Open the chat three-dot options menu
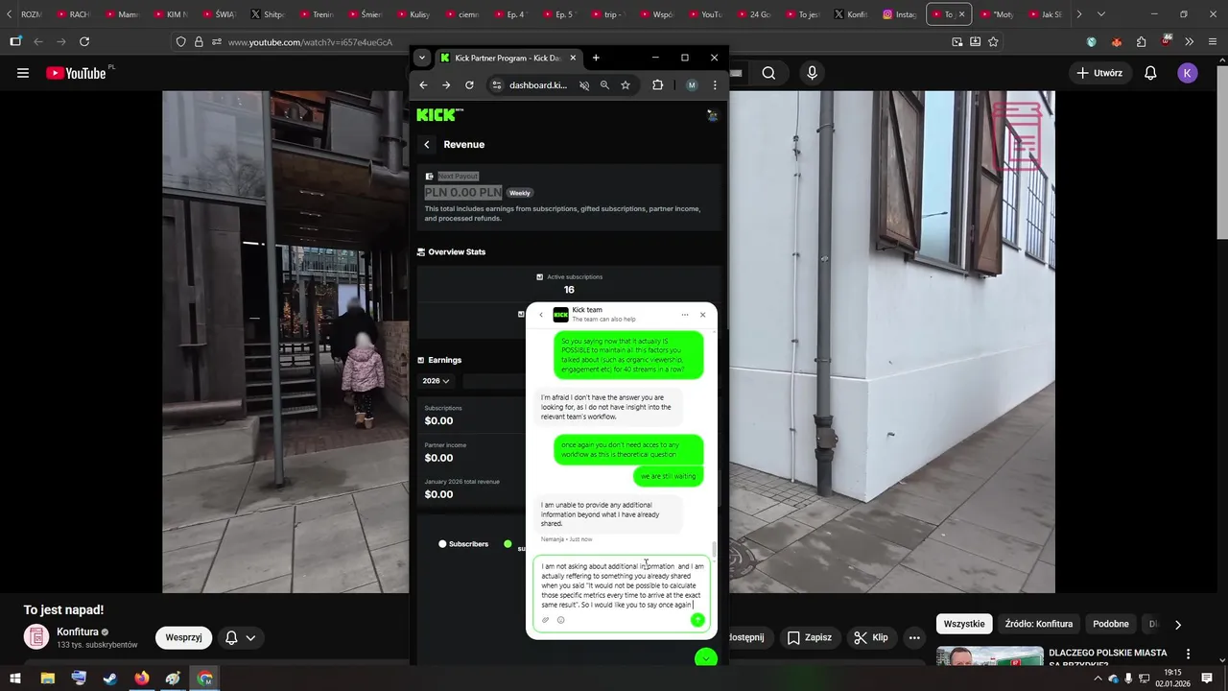 (684, 315)
